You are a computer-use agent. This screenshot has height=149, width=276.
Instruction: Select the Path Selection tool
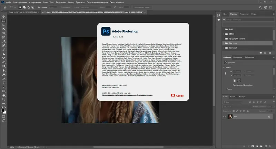pos(4,87)
